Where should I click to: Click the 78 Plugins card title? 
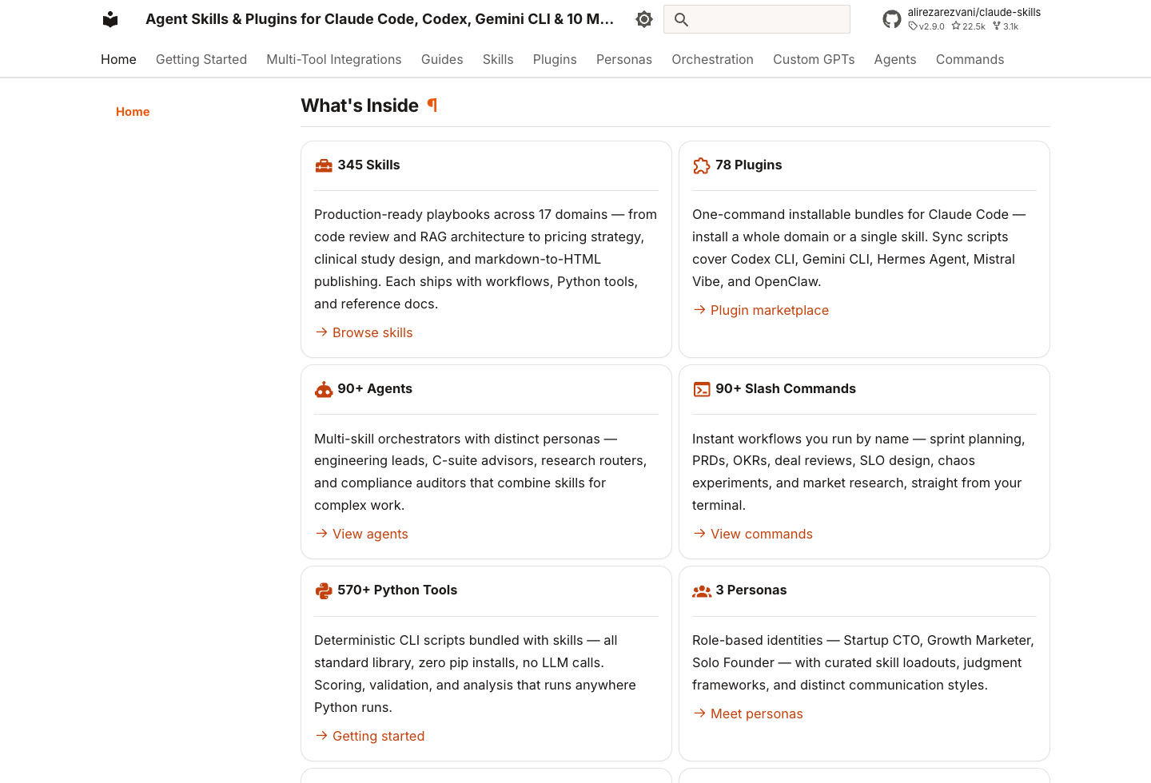coord(749,165)
